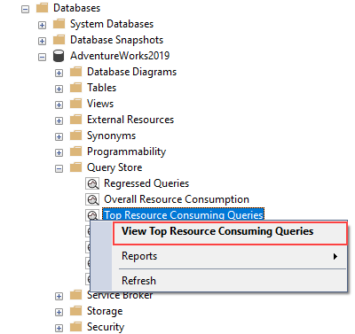Click the Service Broker folder icon
The width and height of the screenshot is (355, 334).
(x=75, y=295)
